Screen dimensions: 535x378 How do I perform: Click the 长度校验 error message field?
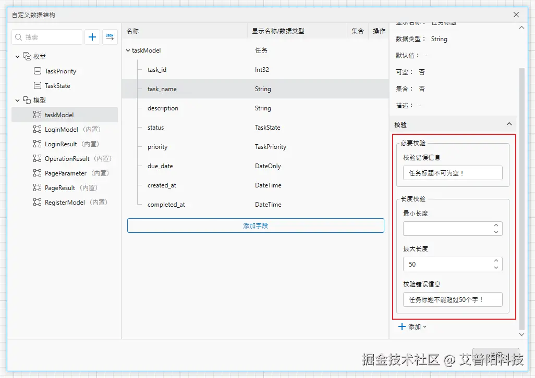click(453, 300)
